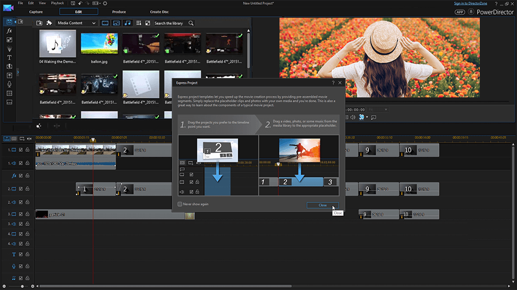Viewport: 517px width, 290px height.
Task: Check the Never show again checkbox
Action: point(180,204)
